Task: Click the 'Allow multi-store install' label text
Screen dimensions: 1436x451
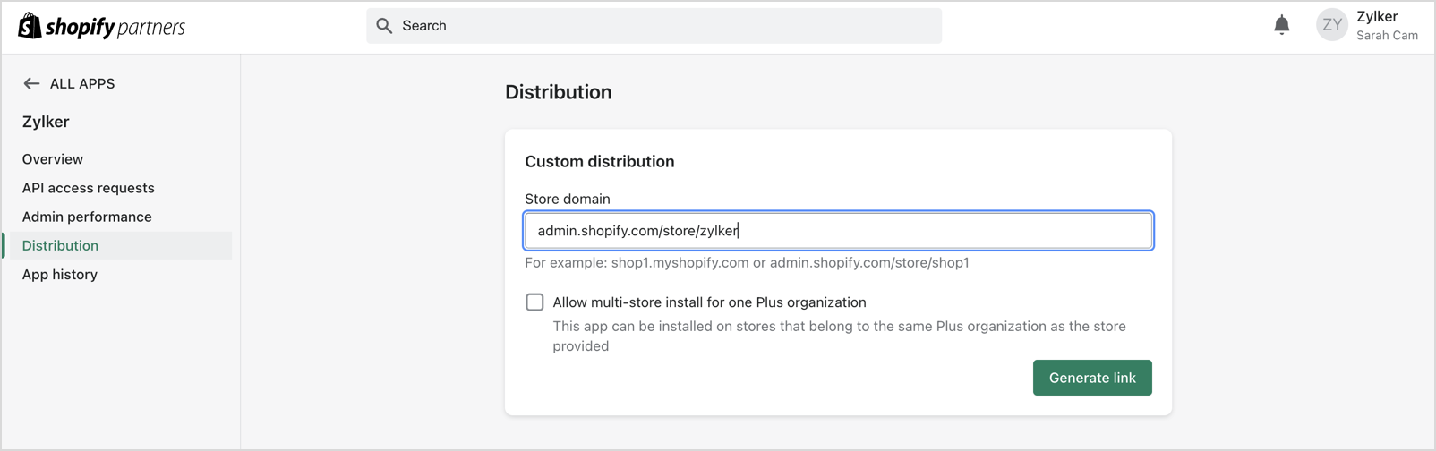Action: (709, 302)
